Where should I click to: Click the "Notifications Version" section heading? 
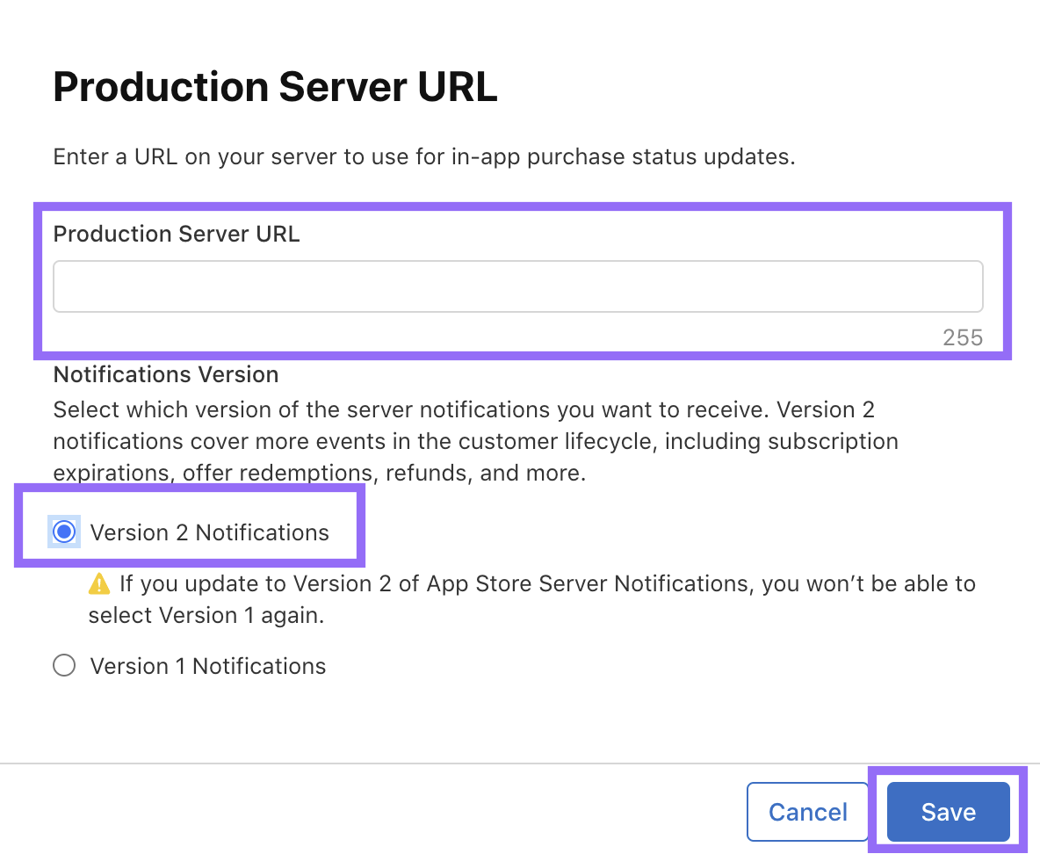[166, 374]
